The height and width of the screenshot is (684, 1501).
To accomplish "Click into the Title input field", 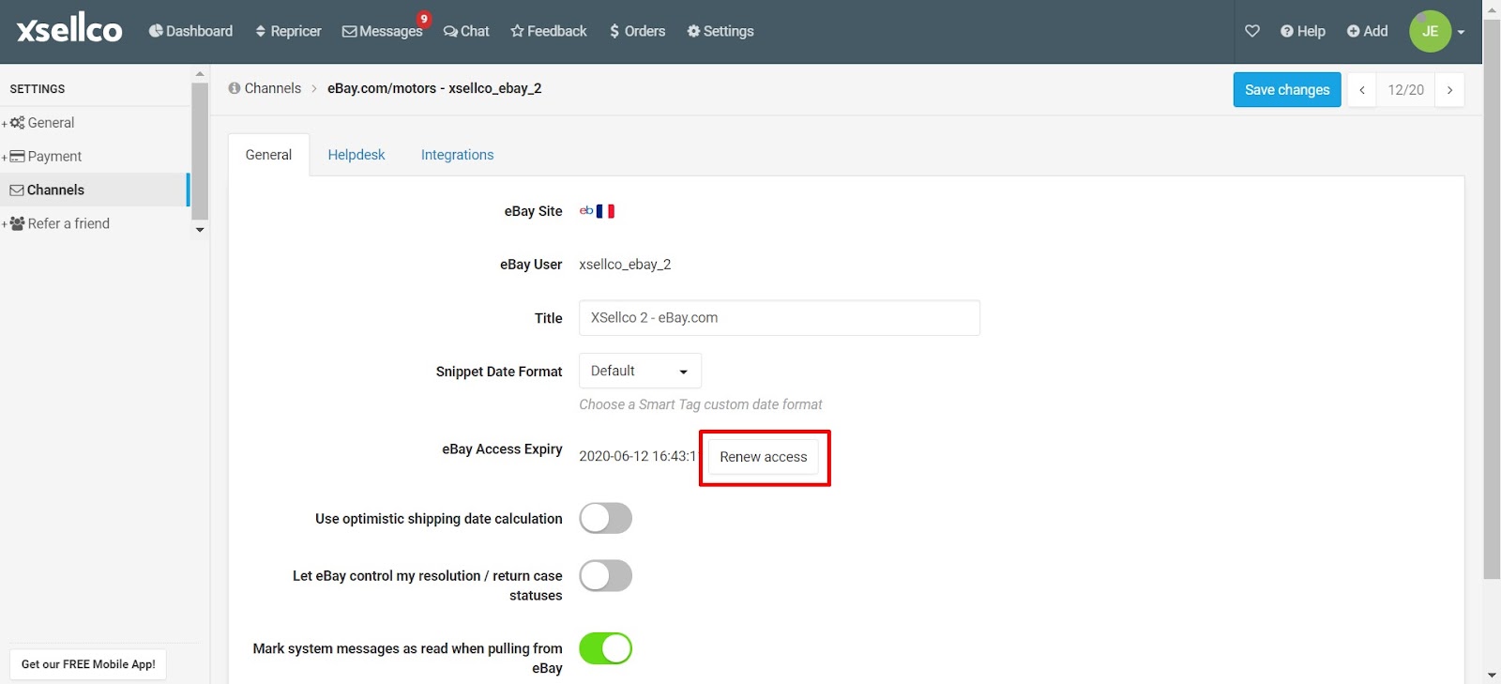I will [780, 318].
